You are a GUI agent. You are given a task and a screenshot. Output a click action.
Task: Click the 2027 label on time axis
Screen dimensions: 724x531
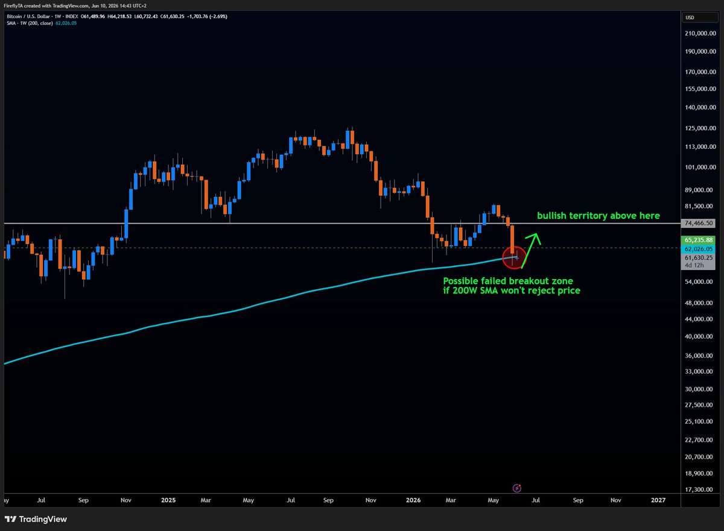pyautogui.click(x=658, y=500)
